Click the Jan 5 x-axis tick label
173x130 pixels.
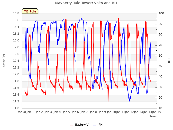66,112
